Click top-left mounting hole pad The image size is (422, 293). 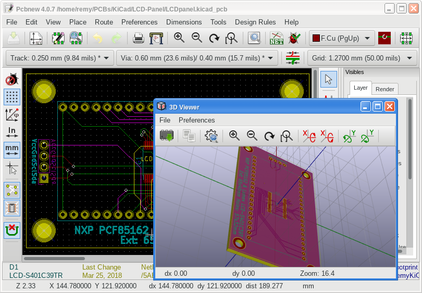44,91
